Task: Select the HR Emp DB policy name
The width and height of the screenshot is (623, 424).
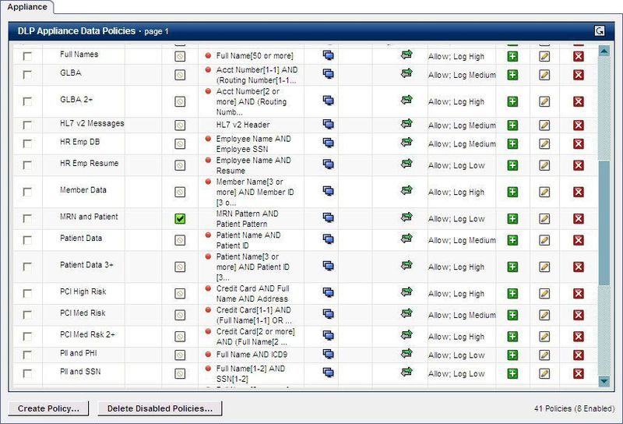Action: point(80,142)
